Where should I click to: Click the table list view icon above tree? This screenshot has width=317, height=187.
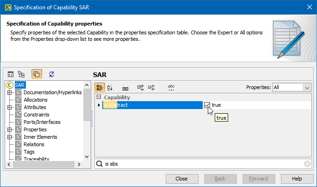coord(11,74)
